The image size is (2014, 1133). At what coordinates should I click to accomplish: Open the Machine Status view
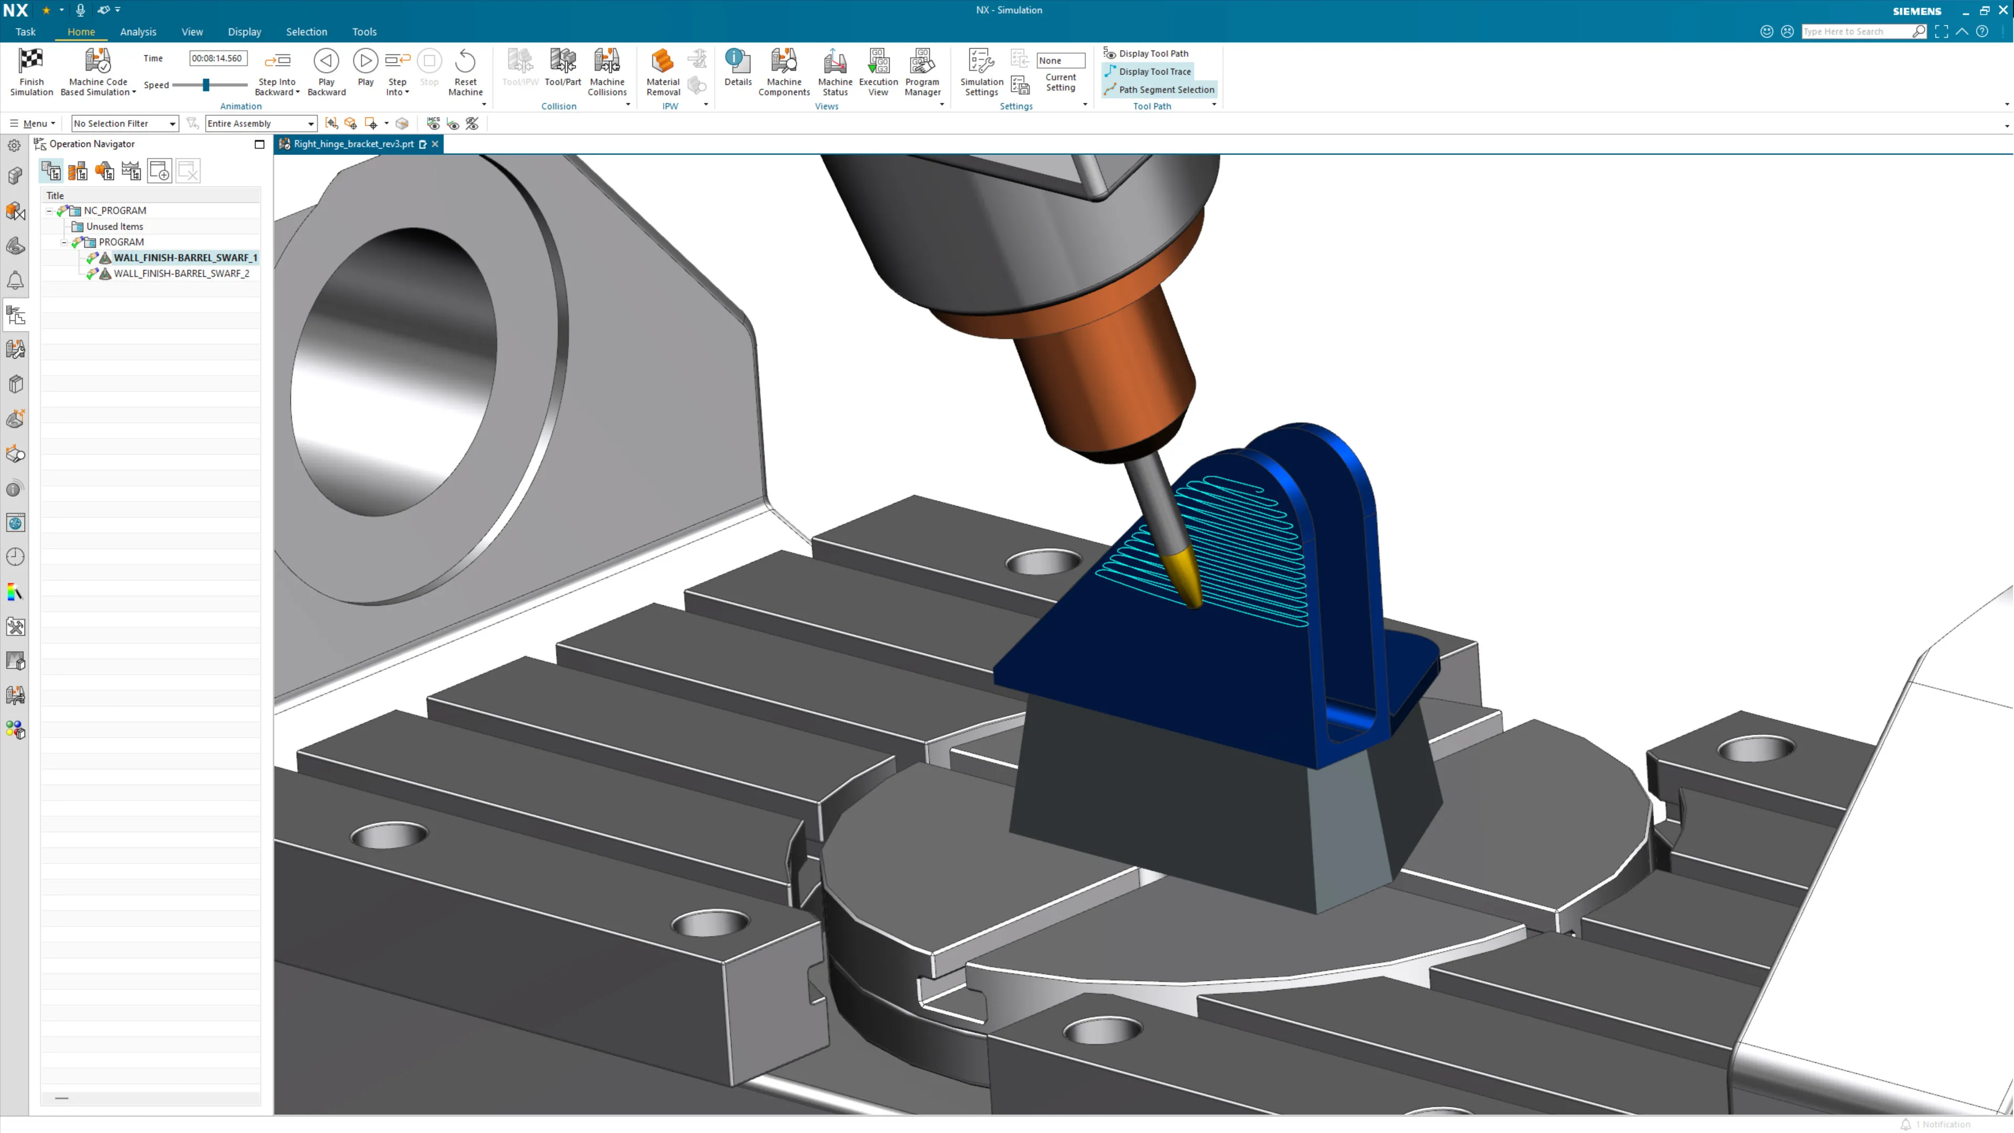834,61
